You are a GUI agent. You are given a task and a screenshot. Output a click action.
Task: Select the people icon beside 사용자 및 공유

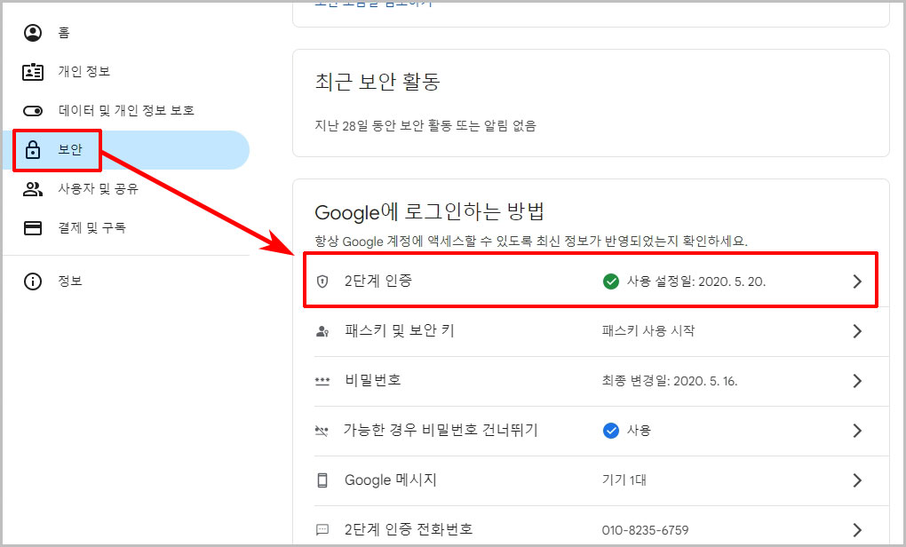pos(32,189)
